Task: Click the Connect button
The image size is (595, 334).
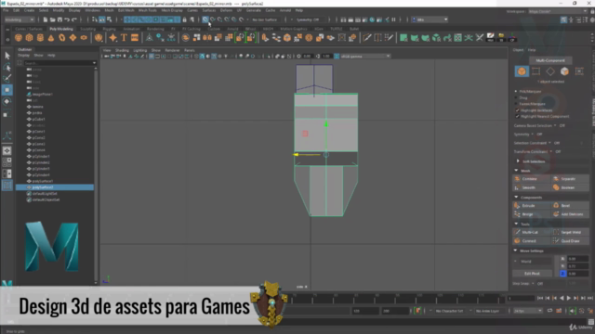Action: (531, 241)
